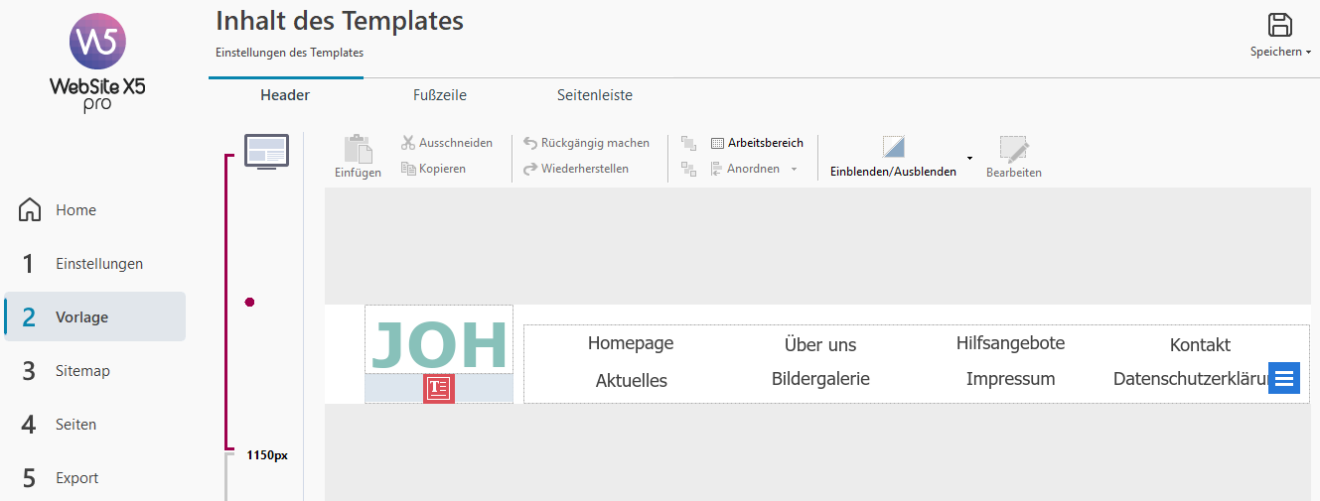Click the Home house icon in sidebar

tap(31, 210)
